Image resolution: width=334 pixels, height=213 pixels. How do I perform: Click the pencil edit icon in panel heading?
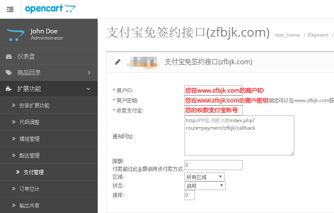(118, 62)
